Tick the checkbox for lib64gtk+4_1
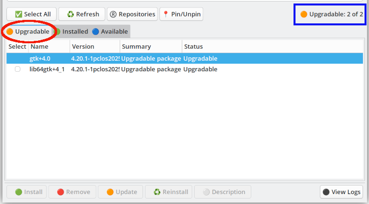 [x=17, y=69]
